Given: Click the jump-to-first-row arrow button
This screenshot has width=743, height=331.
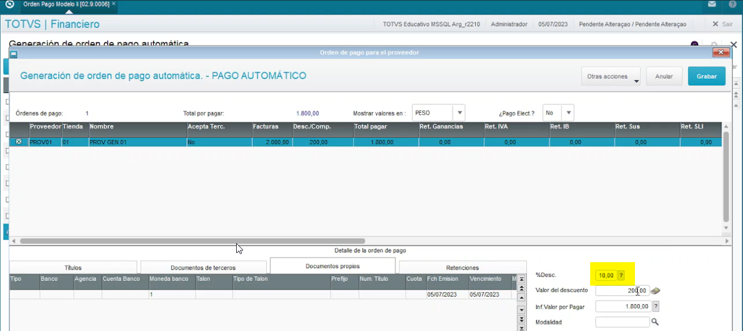Looking at the screenshot, I should tap(522, 279).
